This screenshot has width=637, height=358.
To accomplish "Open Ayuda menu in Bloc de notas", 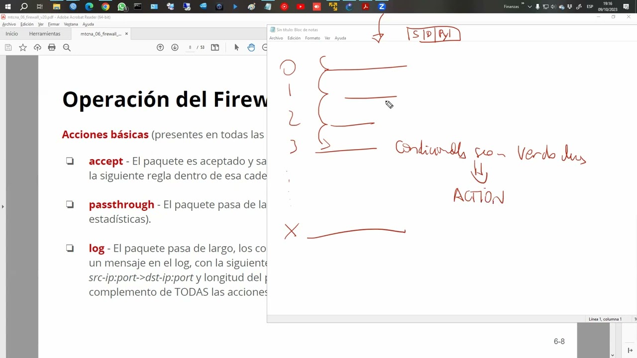I will click(340, 38).
